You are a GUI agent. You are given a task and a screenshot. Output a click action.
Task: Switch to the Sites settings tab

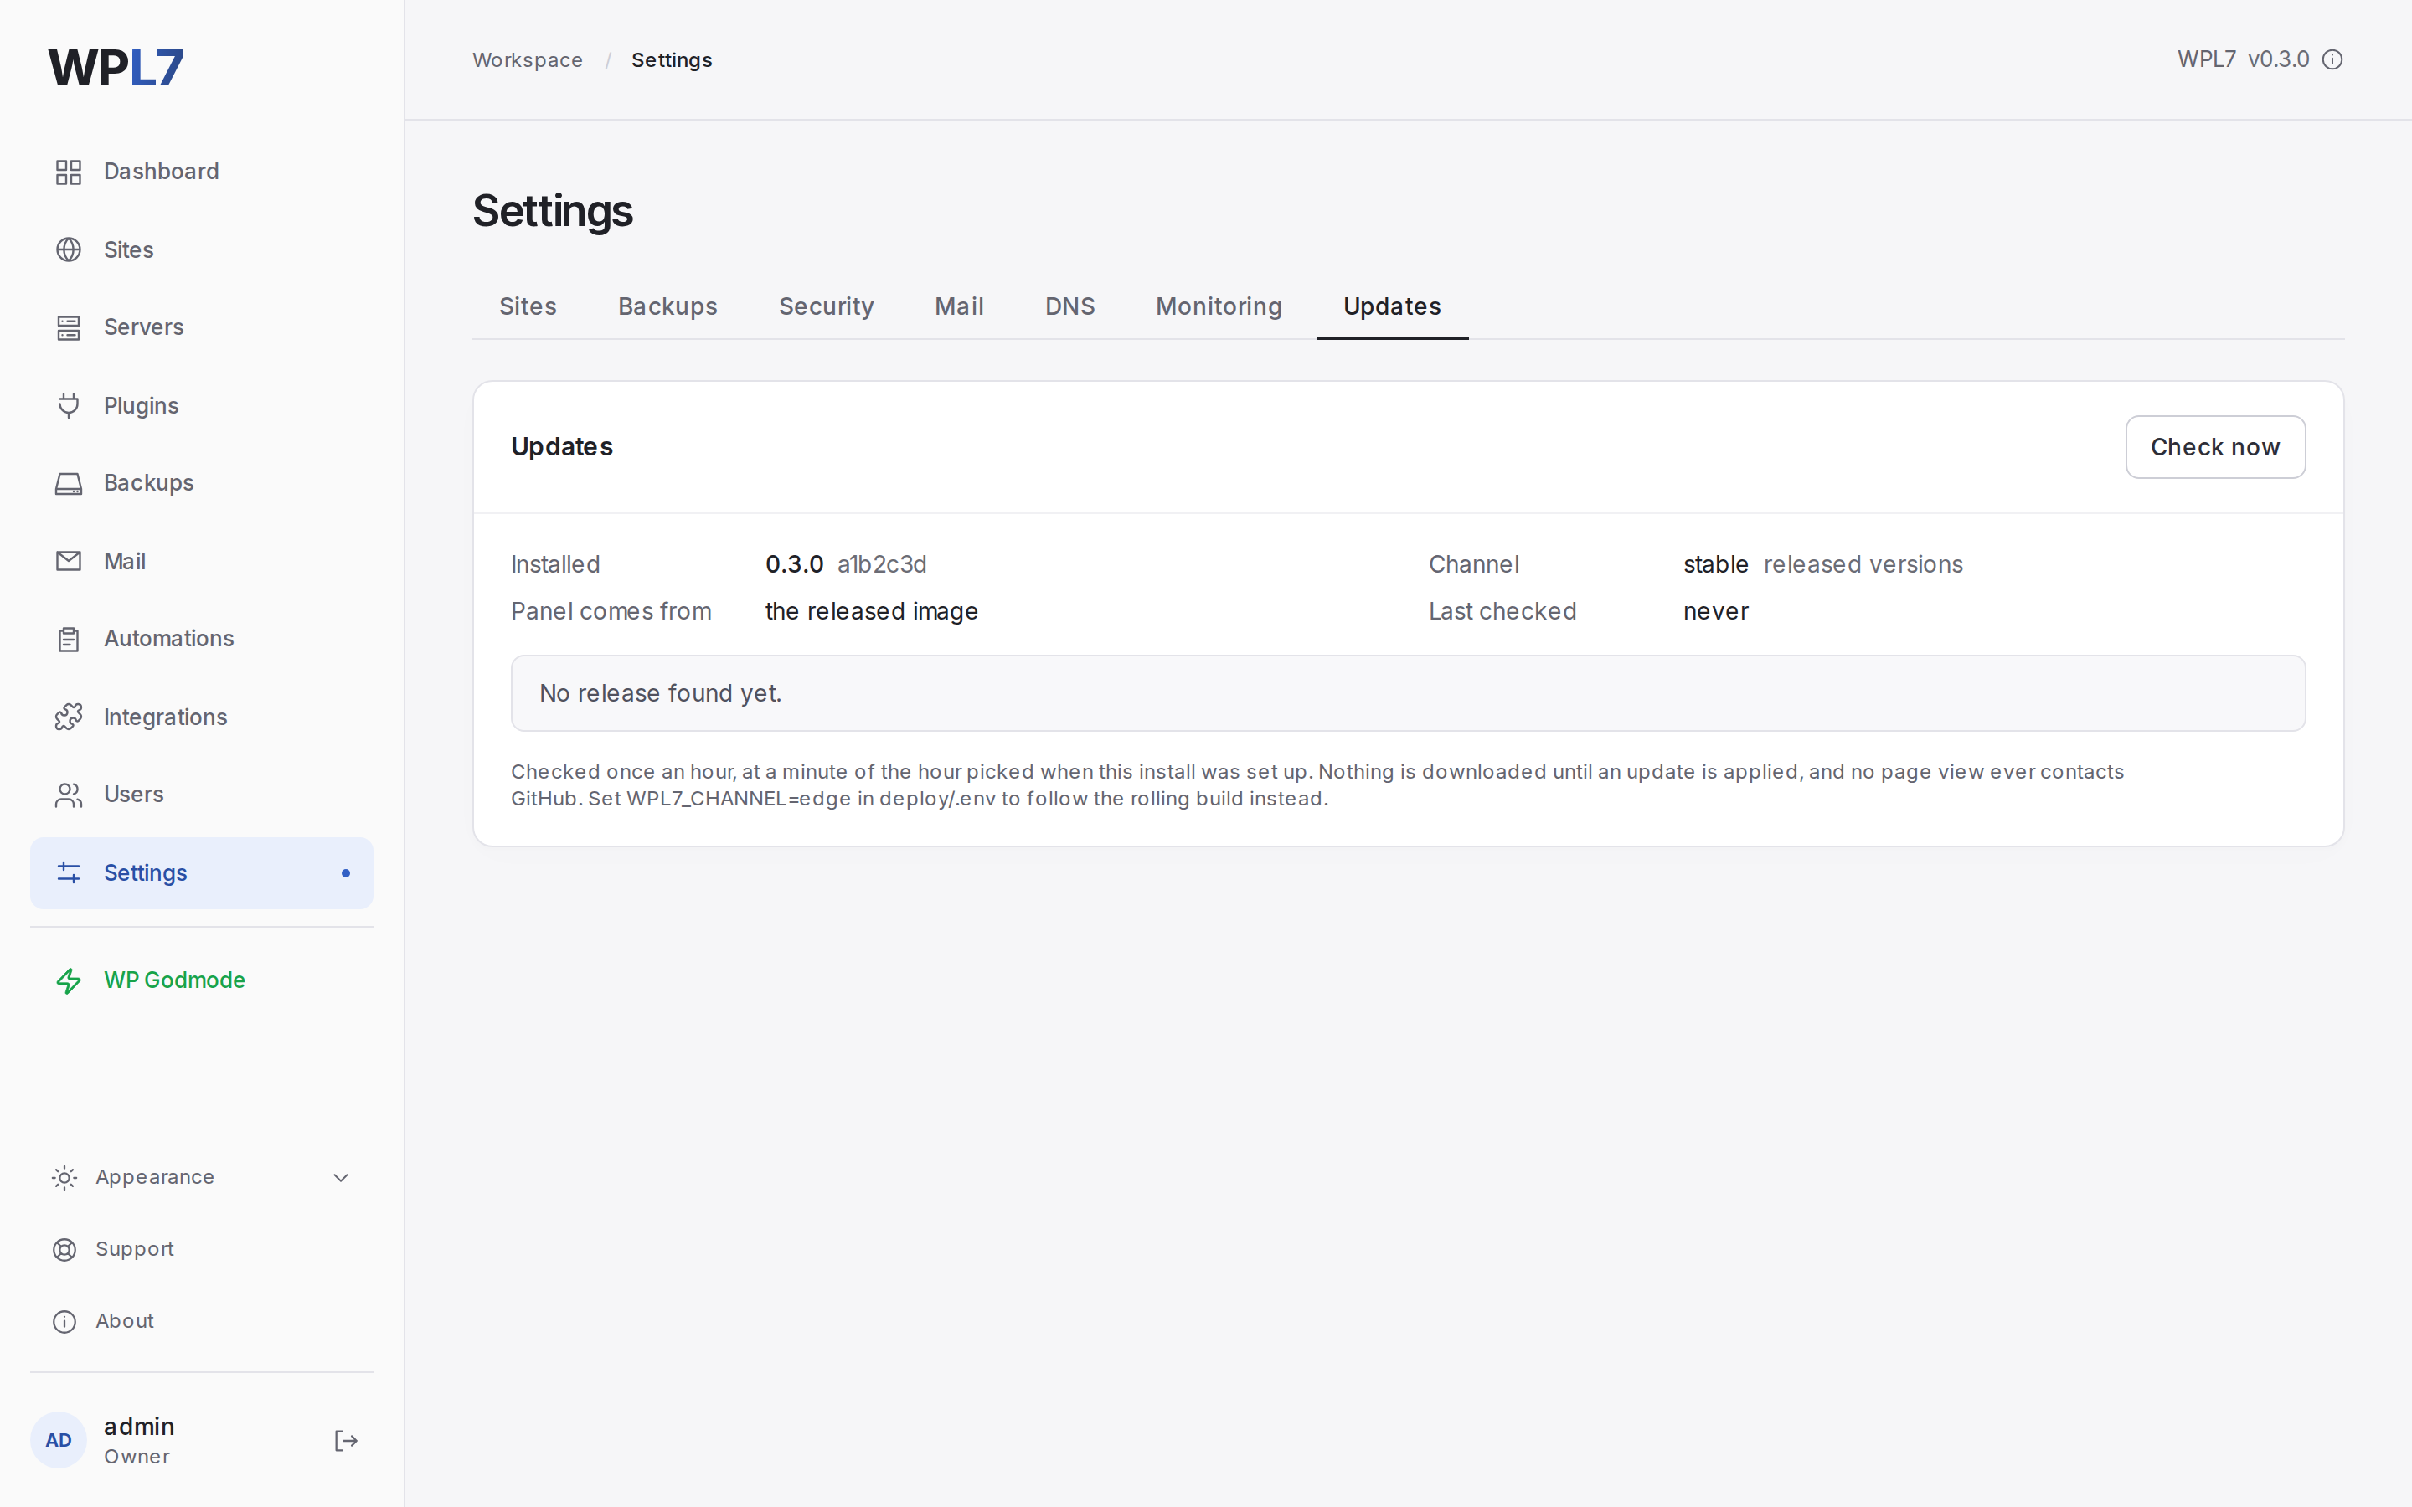click(528, 306)
